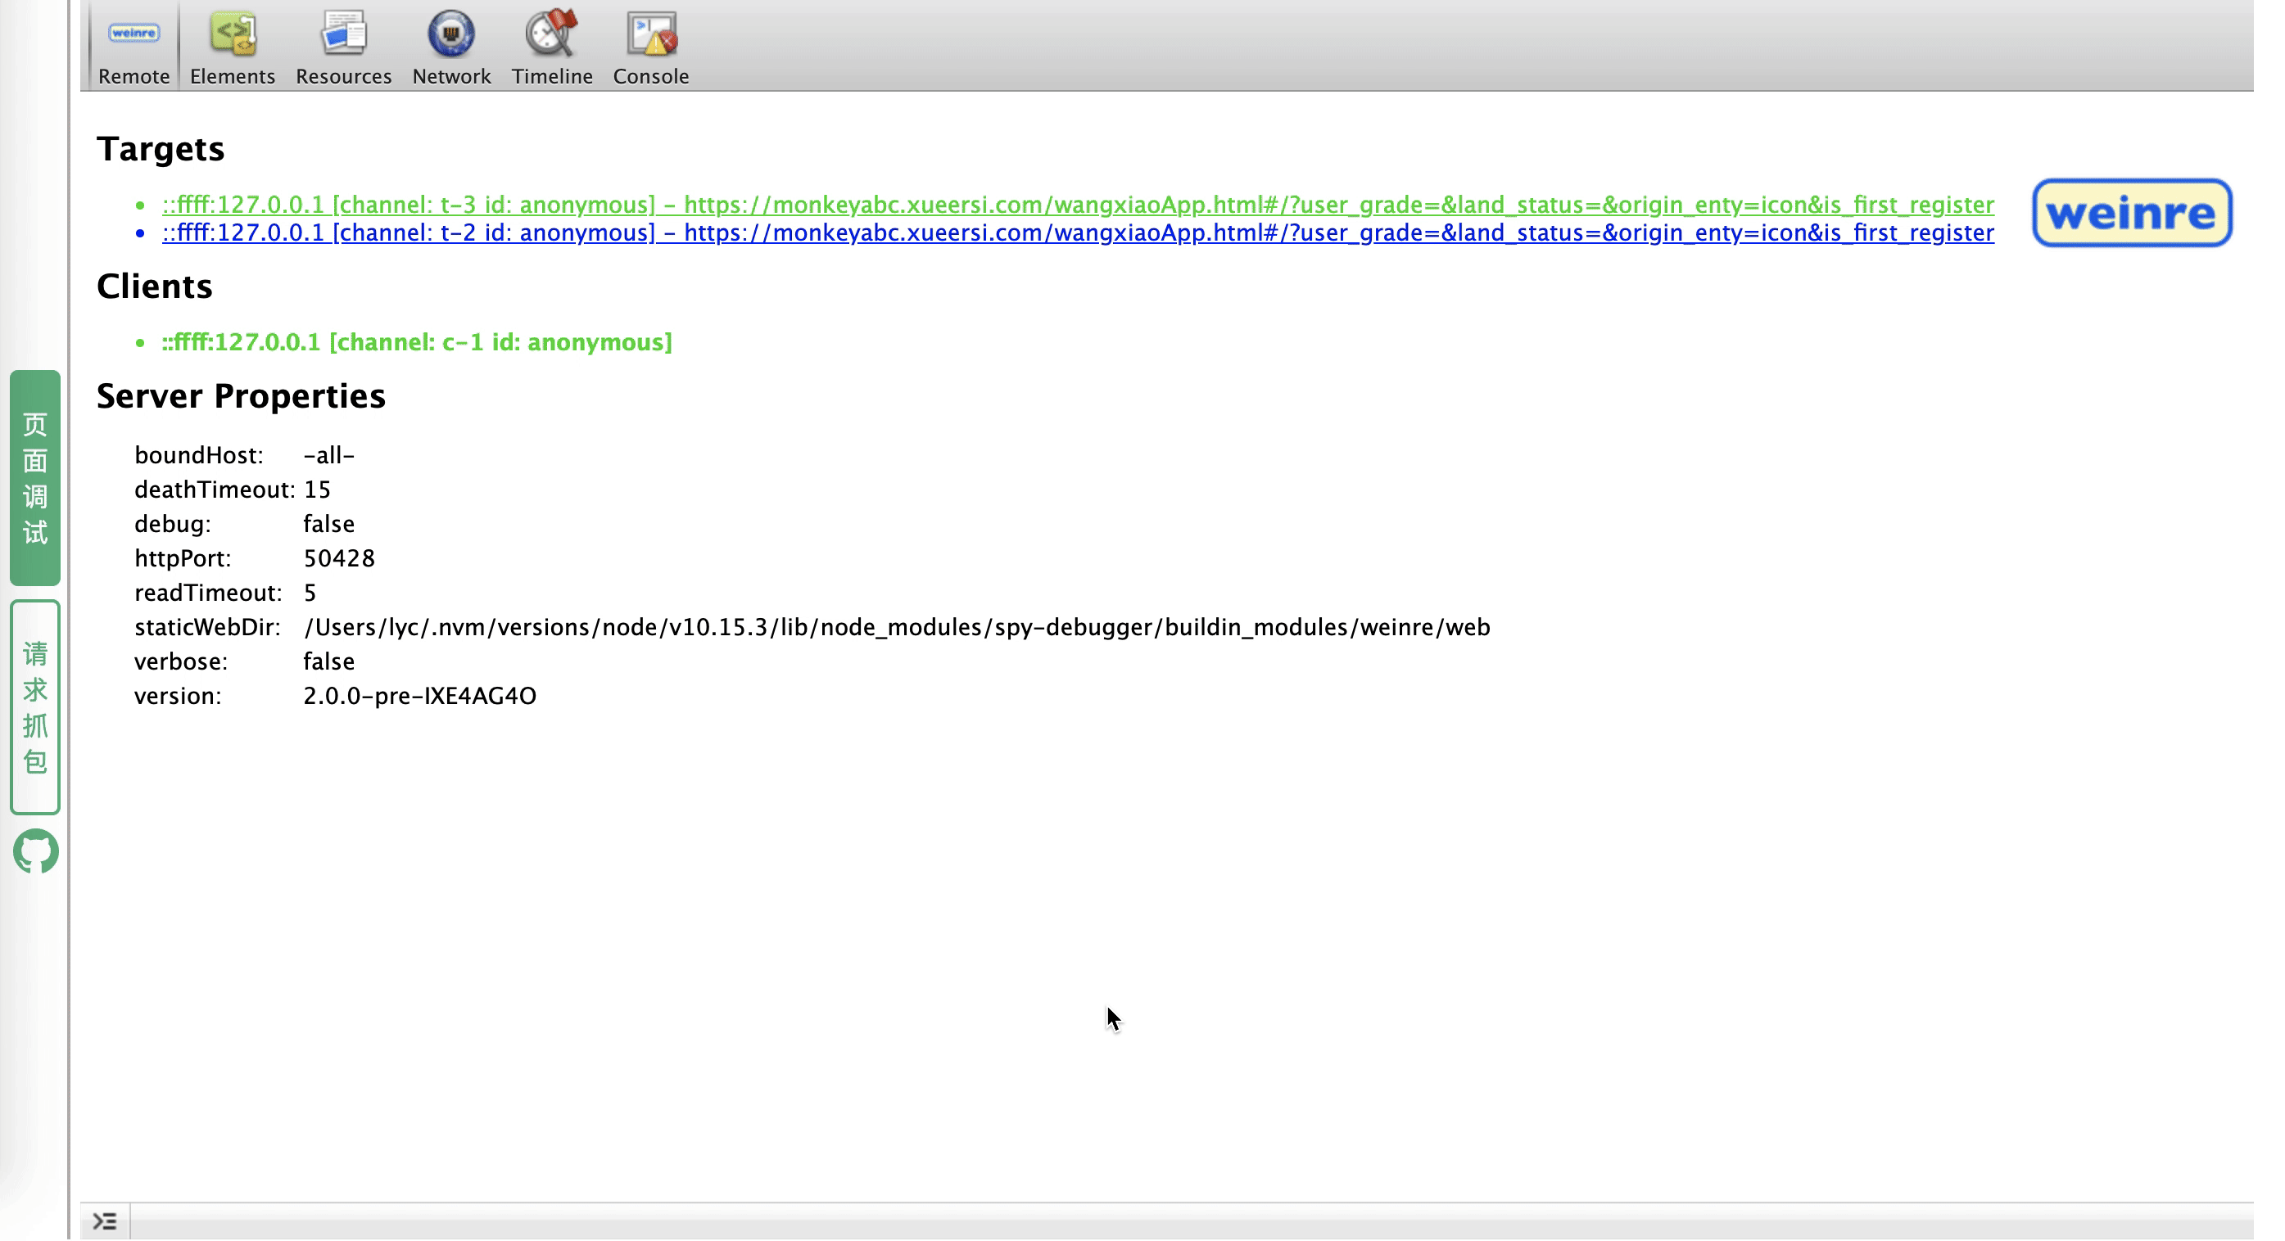Click the debug false value field
The image size is (2285, 1241).
[x=328, y=523]
